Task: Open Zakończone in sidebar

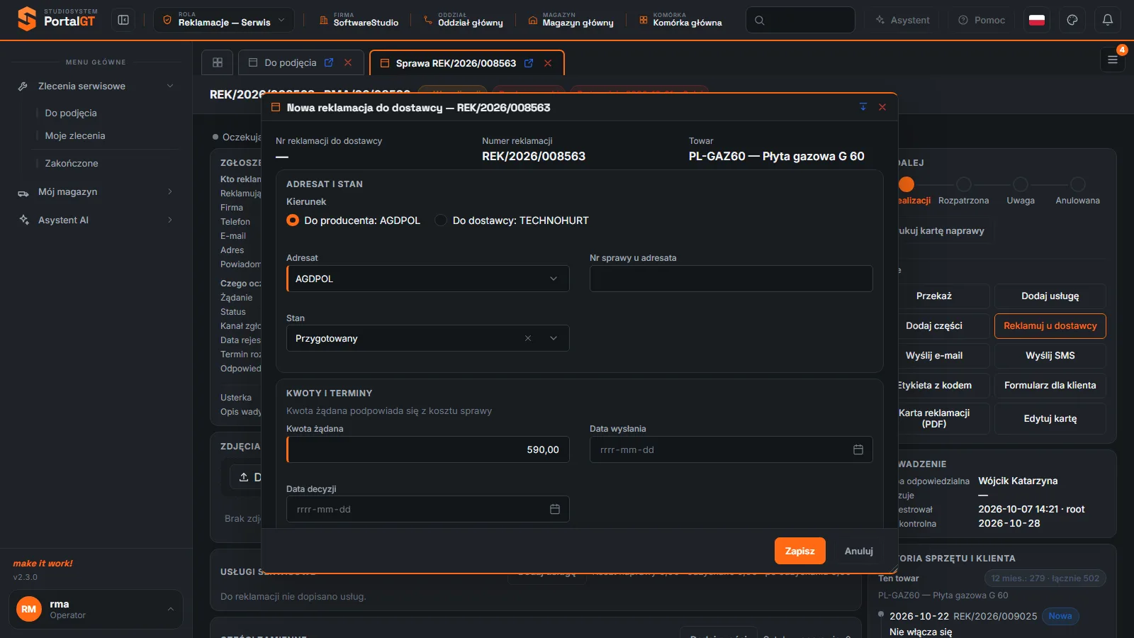Action: point(72,163)
